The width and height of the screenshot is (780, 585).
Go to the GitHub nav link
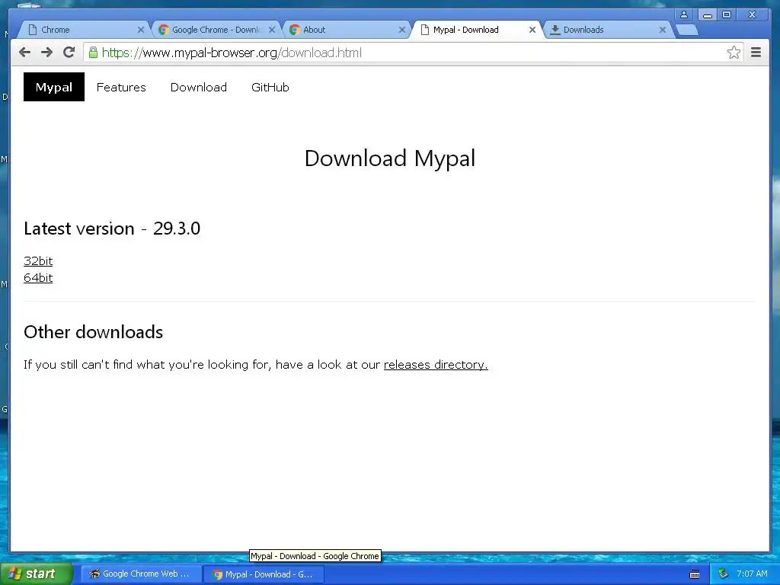pos(270,87)
